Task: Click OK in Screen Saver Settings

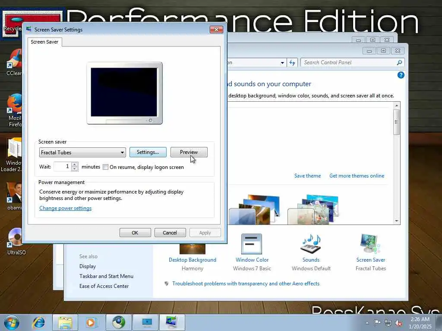Action: coord(135,233)
